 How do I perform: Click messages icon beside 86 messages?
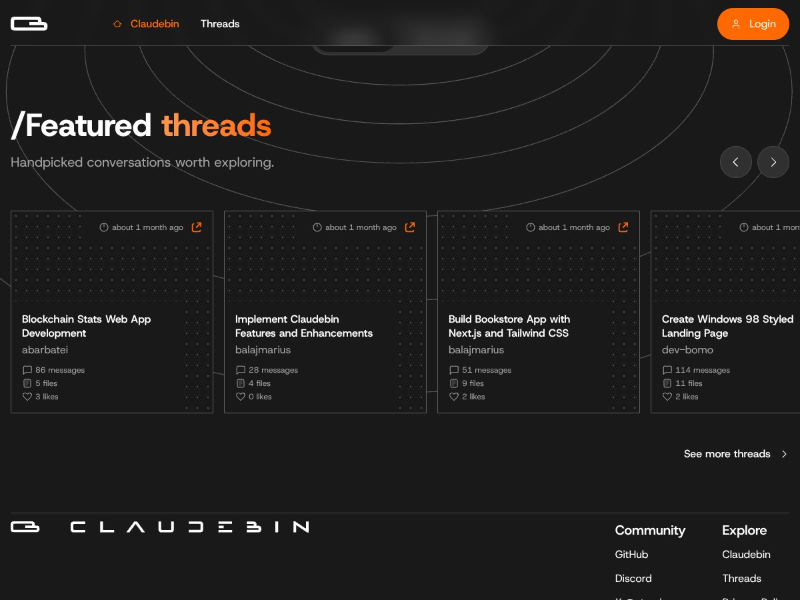[27, 370]
